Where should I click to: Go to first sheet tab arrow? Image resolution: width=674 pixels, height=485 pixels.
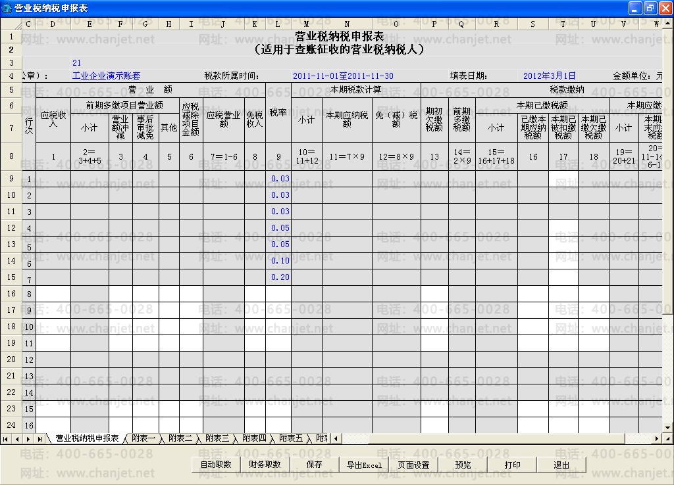click(5, 438)
